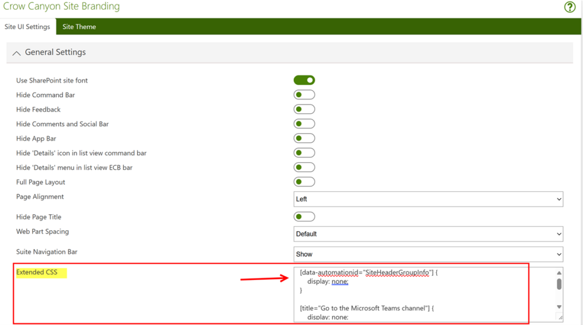
Task: Click the Extended CSS scrollbar thumb
Action: (x=559, y=284)
